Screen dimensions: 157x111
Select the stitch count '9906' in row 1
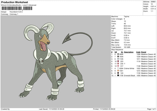click(x=121, y=54)
